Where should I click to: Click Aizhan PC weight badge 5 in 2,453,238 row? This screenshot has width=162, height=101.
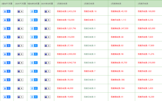click(7, 11)
